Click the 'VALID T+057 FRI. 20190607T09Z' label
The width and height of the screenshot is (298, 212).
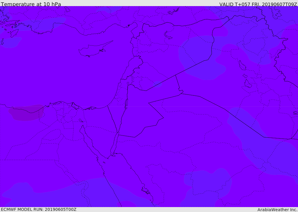click(258, 4)
